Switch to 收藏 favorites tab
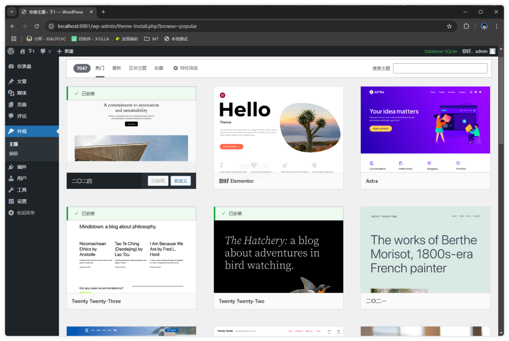The width and height of the screenshot is (509, 341). pos(159,68)
